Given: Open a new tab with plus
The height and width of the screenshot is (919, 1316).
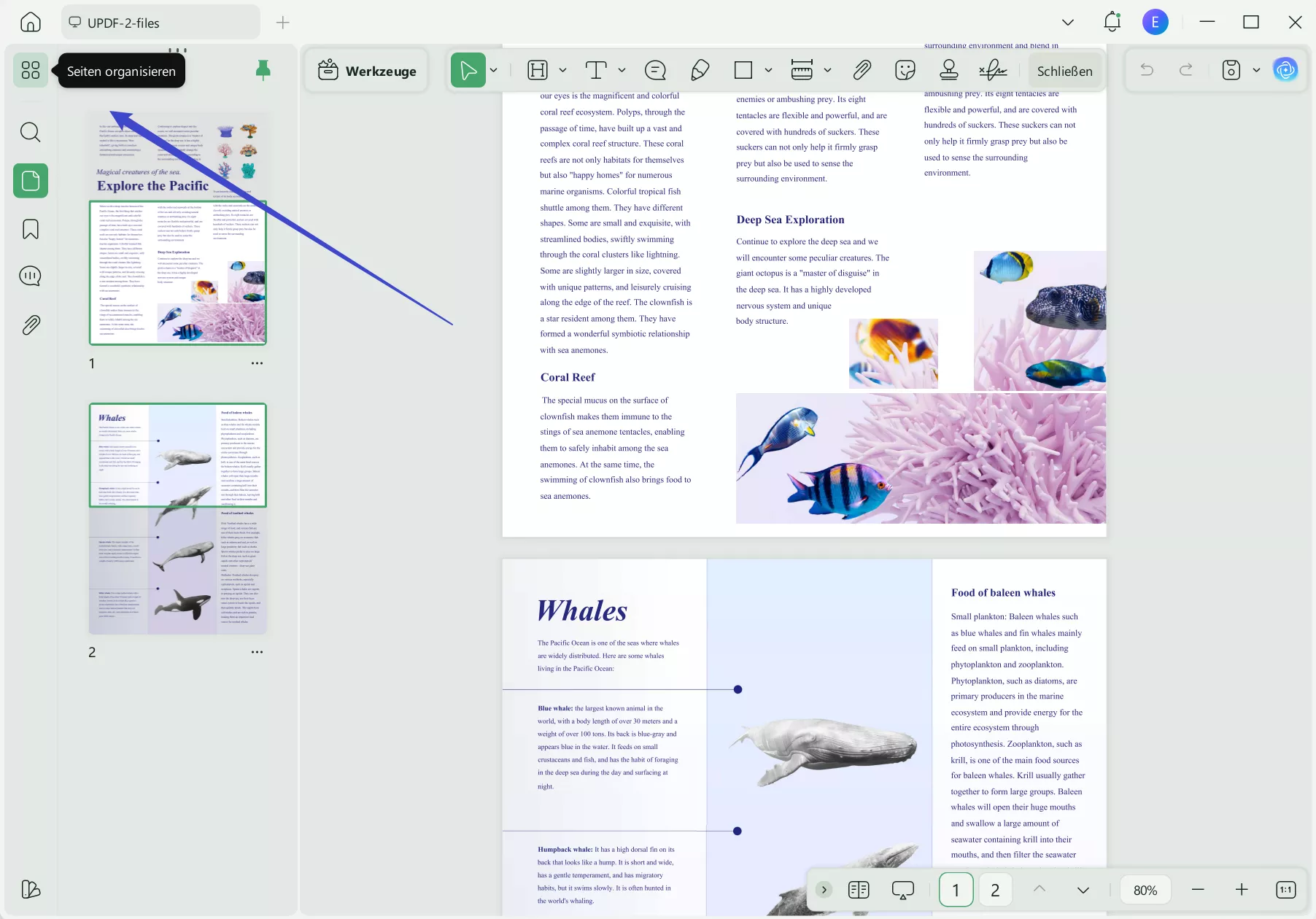Looking at the screenshot, I should coord(283,23).
